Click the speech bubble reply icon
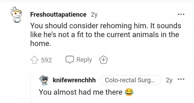This screenshot has width=194, height=103. 70,60
